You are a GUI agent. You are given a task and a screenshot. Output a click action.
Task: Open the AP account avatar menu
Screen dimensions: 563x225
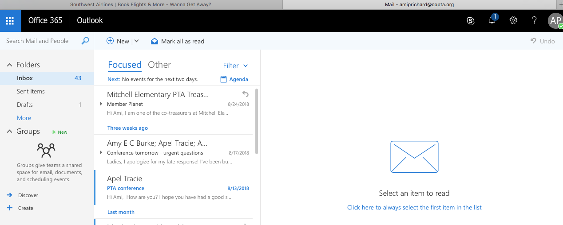(x=555, y=20)
